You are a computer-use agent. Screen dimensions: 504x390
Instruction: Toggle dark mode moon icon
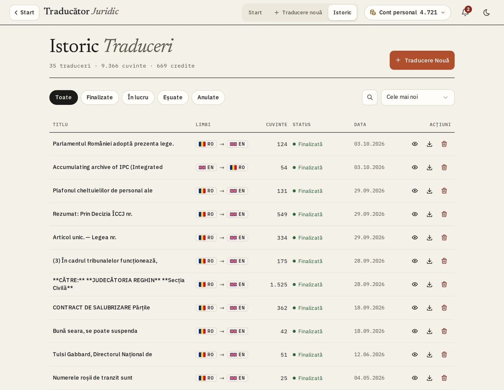pos(486,13)
